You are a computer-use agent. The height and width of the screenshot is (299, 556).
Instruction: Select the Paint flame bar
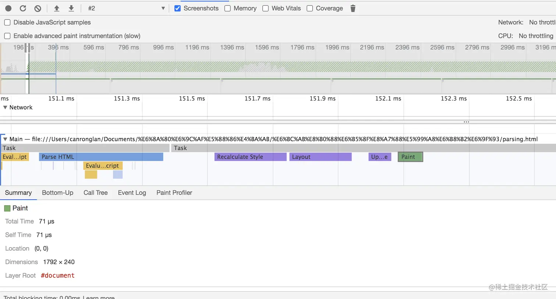click(410, 157)
